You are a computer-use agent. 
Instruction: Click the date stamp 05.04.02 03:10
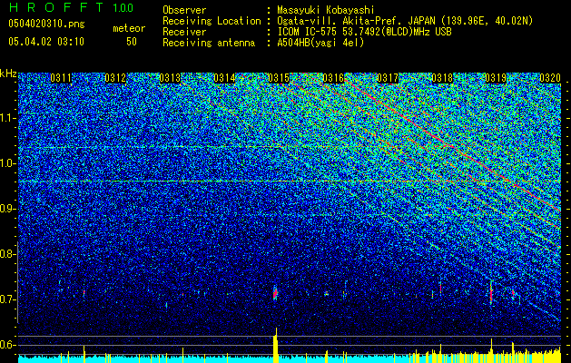(46, 42)
